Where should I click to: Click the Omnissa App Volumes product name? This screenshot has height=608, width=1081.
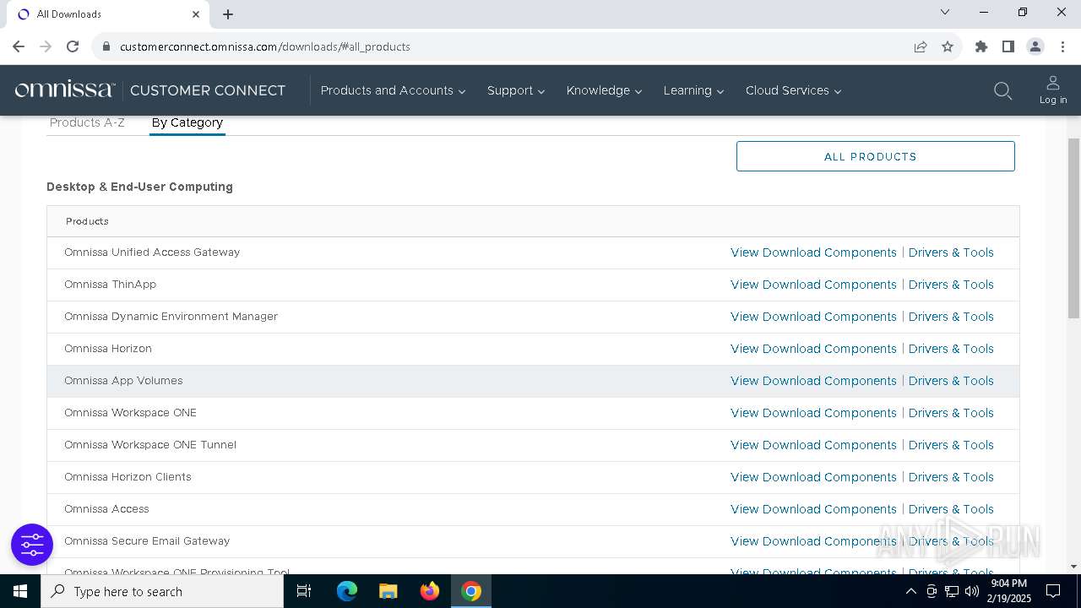pyautogui.click(x=123, y=381)
